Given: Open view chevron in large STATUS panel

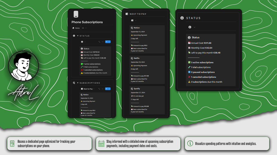Looking at the screenshot, I should [195, 27].
